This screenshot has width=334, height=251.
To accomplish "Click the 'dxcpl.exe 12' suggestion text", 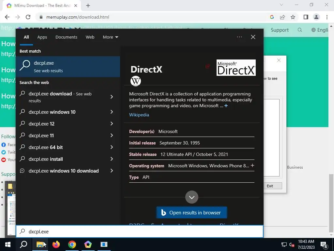I will click(41, 124).
